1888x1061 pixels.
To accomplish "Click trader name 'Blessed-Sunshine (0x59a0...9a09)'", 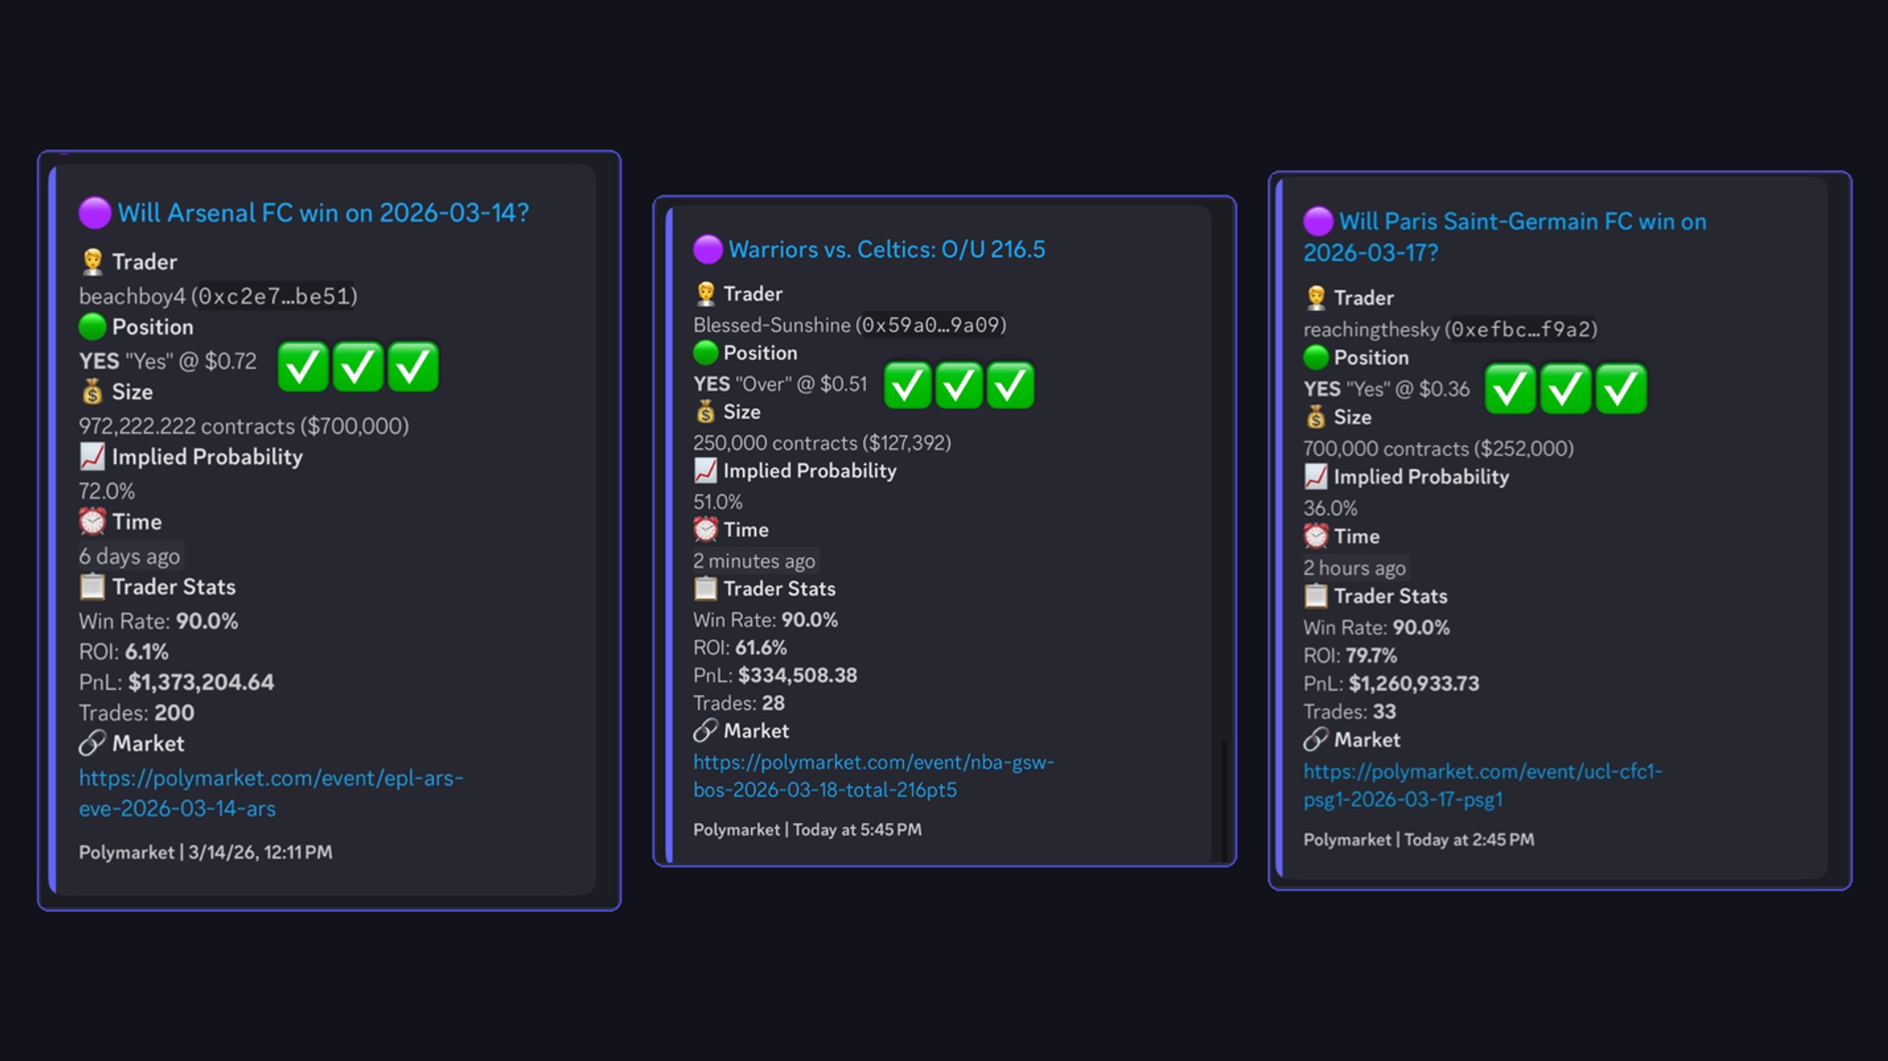I will (850, 325).
